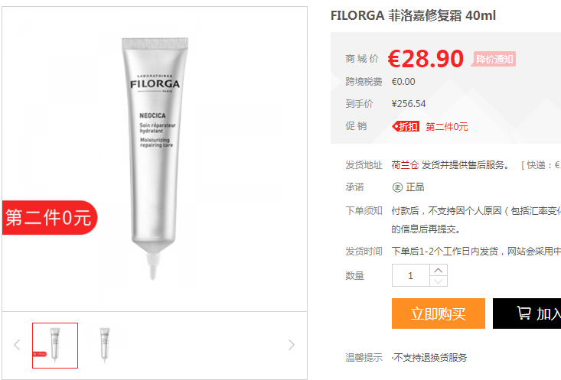Open the 荷兰仓 warehouse link
Image resolution: width=561 pixels, height=380 pixels.
(x=405, y=165)
